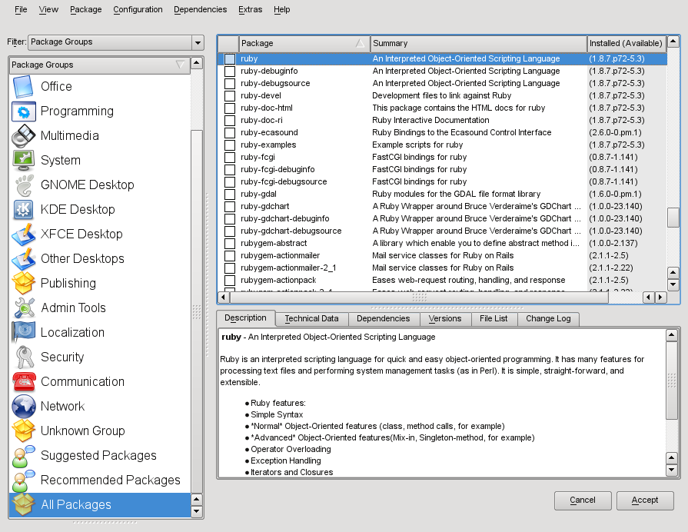The image size is (688, 532).
Task: Switch to the Technical Data tab
Action: pyautogui.click(x=311, y=318)
